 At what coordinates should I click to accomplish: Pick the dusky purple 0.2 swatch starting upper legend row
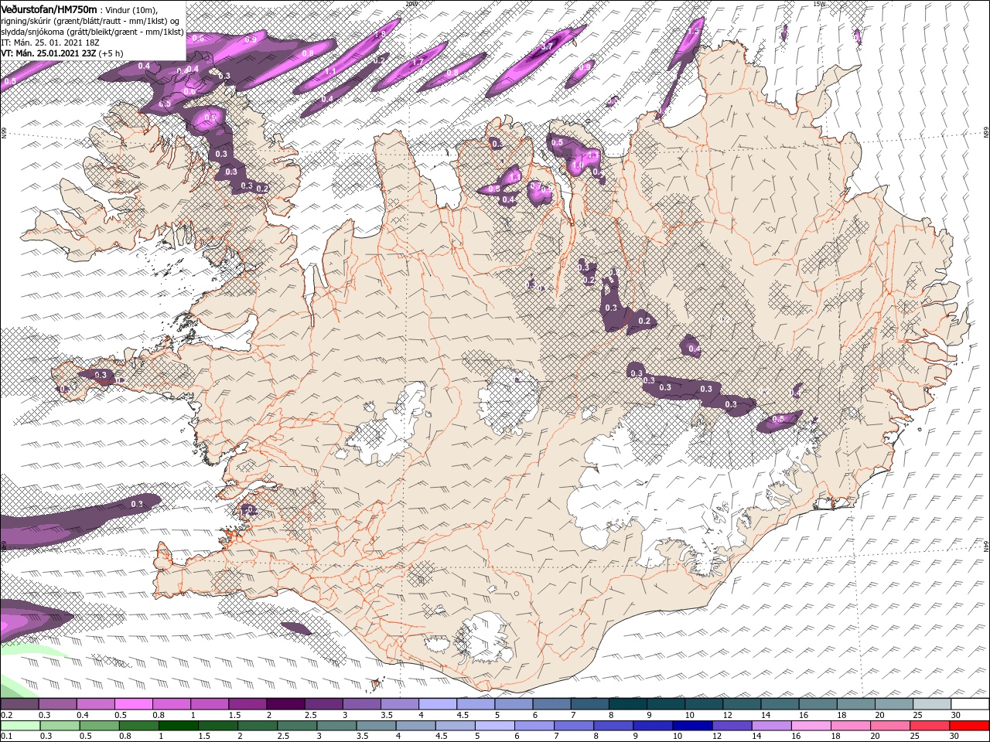(x=19, y=704)
